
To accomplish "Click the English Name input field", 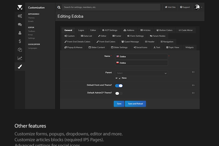I will pyautogui.click(x=142, y=56).
